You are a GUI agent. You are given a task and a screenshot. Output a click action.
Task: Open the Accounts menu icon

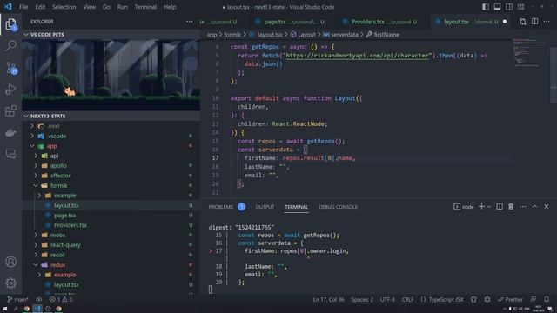10,262
